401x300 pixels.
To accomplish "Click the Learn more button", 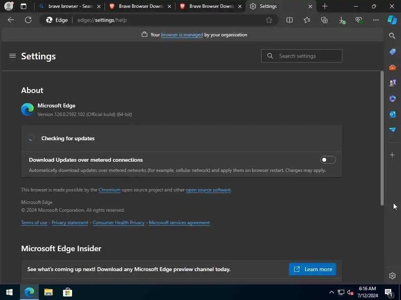I will (x=312, y=269).
